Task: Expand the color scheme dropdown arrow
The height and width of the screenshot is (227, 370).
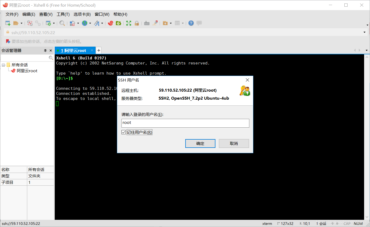Action: [x=78, y=23]
